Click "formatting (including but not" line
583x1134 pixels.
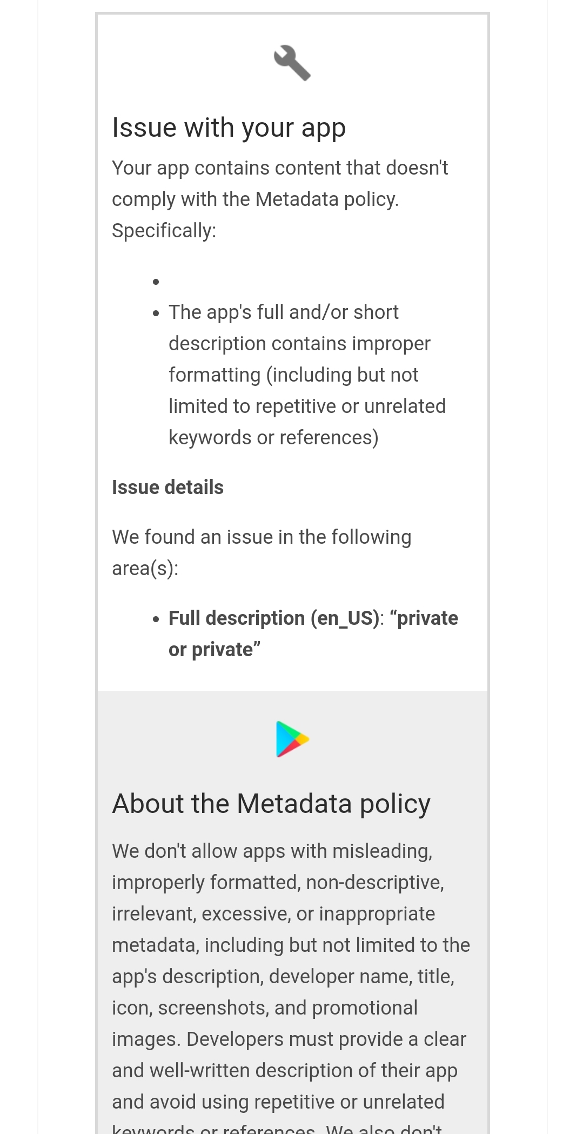[293, 375]
